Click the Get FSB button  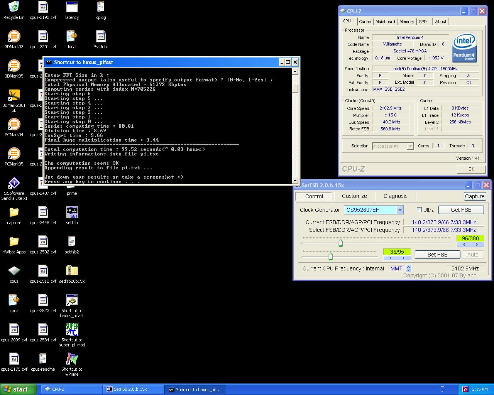coord(461,210)
